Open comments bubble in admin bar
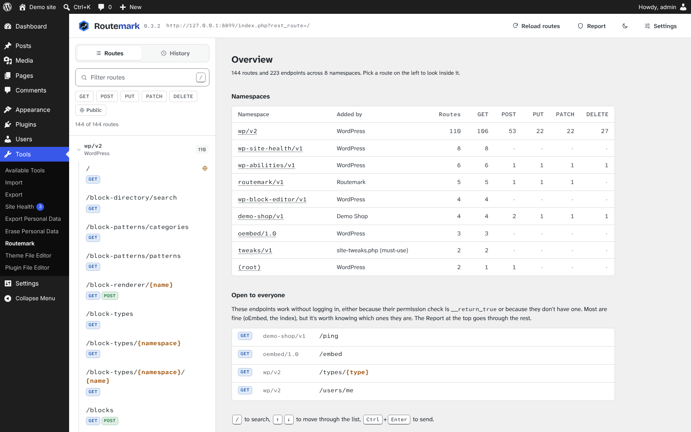The image size is (691, 432). click(x=105, y=7)
